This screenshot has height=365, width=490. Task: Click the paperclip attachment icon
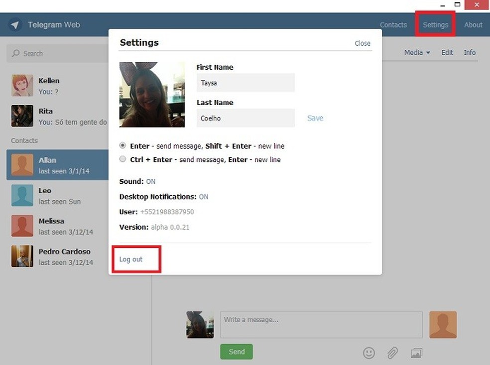[x=392, y=353]
